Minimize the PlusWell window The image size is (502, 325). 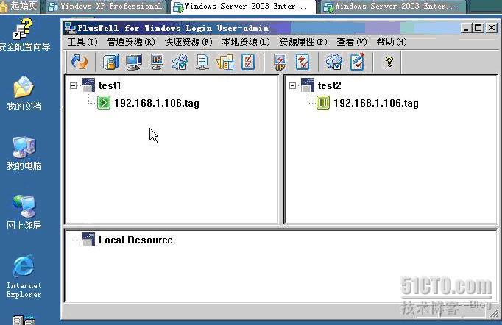(x=466, y=28)
